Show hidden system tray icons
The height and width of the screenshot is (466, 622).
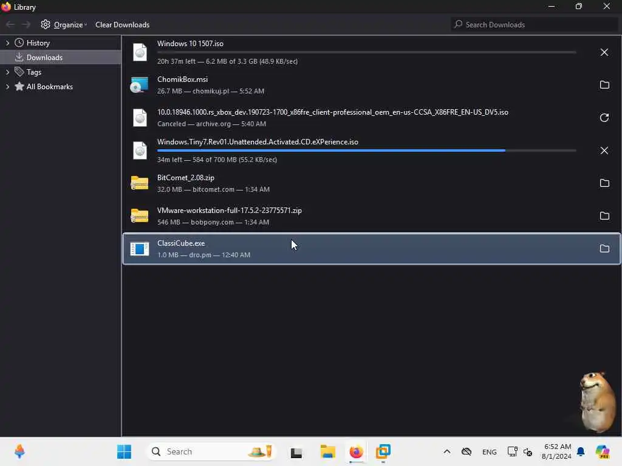tap(446, 451)
